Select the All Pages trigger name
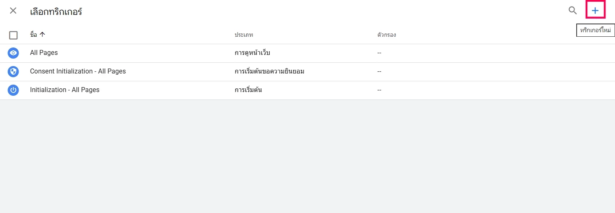The image size is (615, 213). tap(44, 53)
